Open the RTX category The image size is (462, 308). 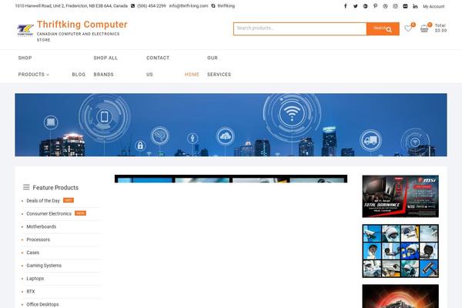point(31,292)
